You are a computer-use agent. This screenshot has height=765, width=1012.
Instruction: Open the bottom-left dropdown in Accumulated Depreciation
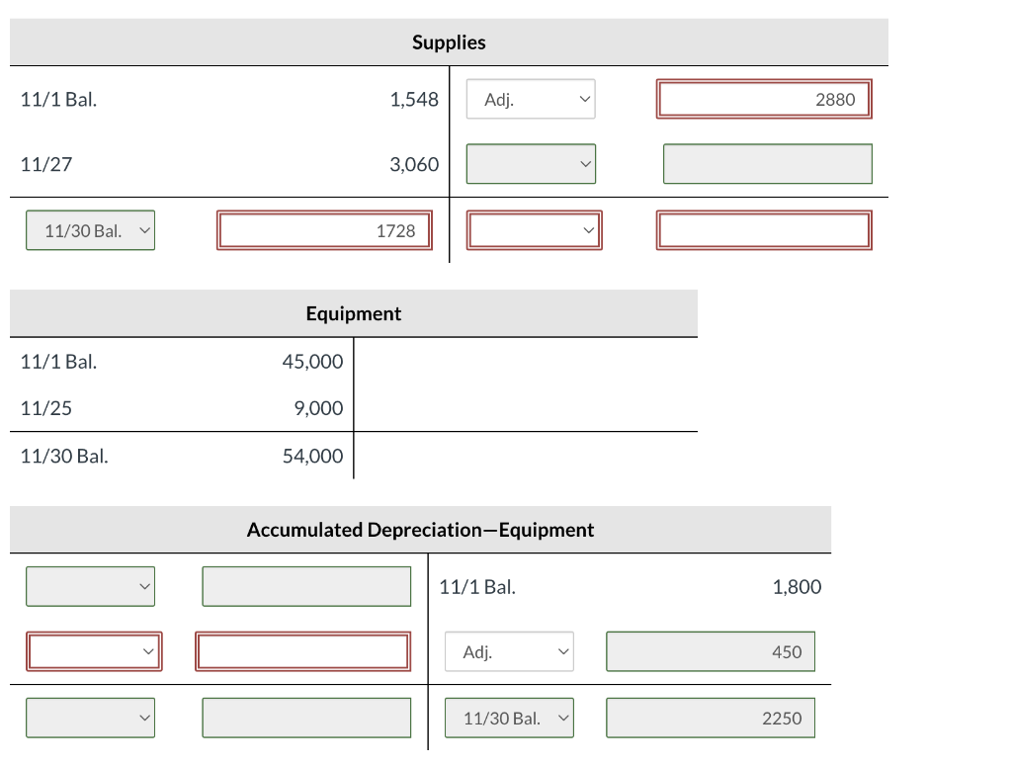pyautogui.click(x=90, y=718)
